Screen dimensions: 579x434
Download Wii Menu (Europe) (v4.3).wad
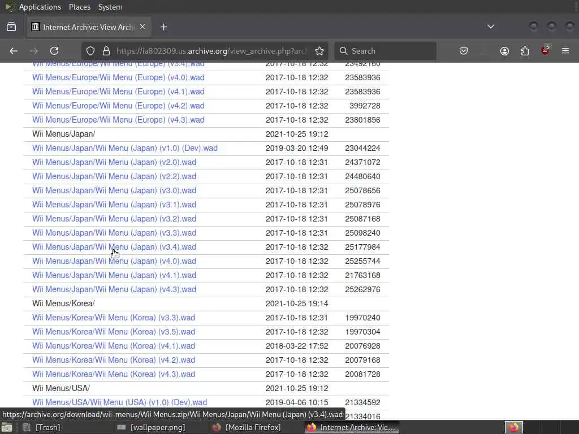[118, 120]
